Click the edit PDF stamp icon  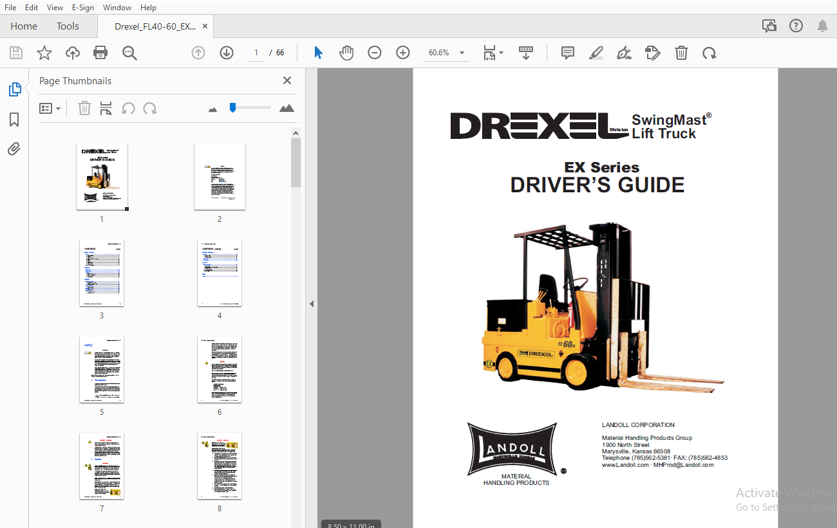click(x=652, y=53)
